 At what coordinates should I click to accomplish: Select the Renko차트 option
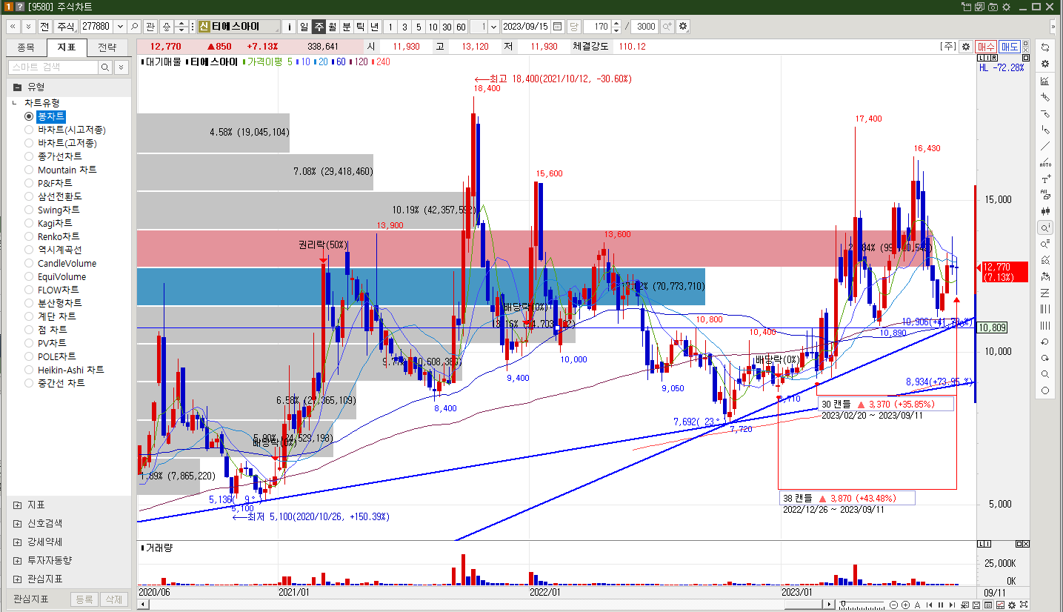point(52,236)
